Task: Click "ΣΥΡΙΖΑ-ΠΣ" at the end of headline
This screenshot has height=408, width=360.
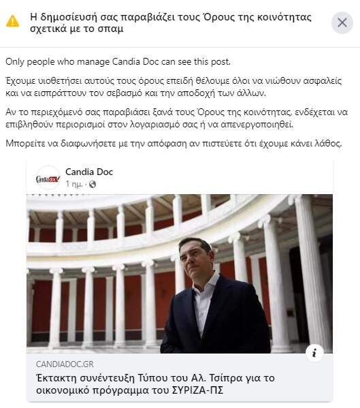Action: pyautogui.click(x=197, y=390)
